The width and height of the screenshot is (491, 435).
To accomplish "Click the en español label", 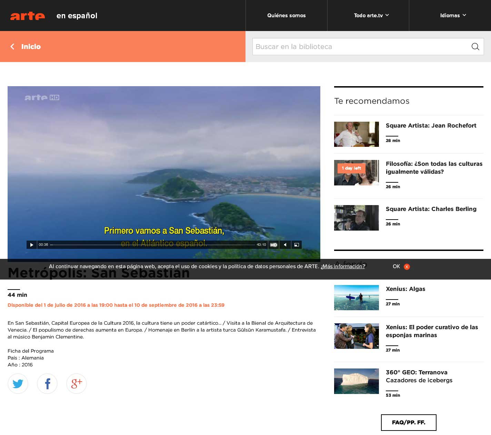I will [x=77, y=16].
